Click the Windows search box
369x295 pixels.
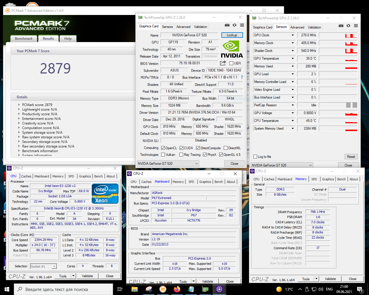point(63,289)
